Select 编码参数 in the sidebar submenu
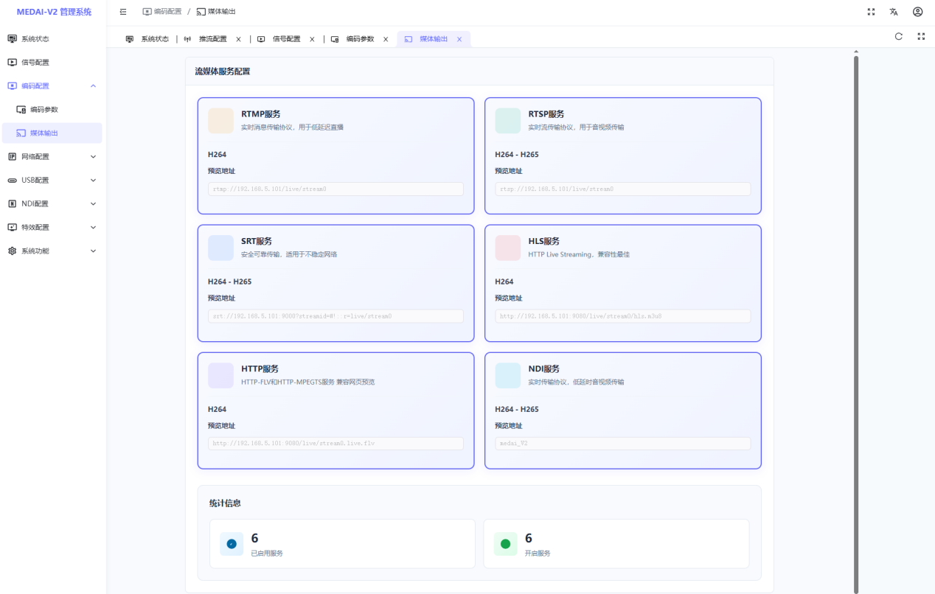 [53, 109]
